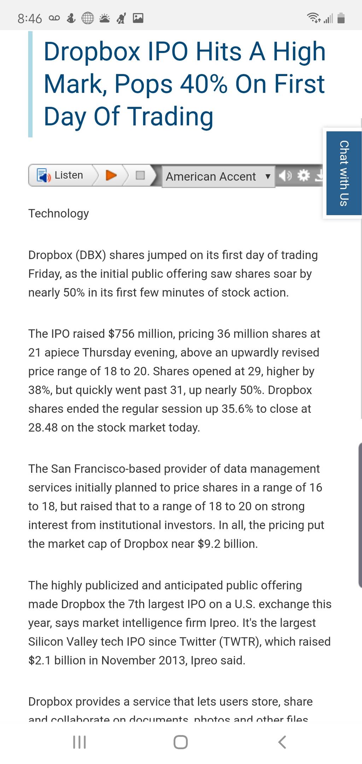Tap the Android home button
This screenshot has width=362, height=764.
coord(181,742)
